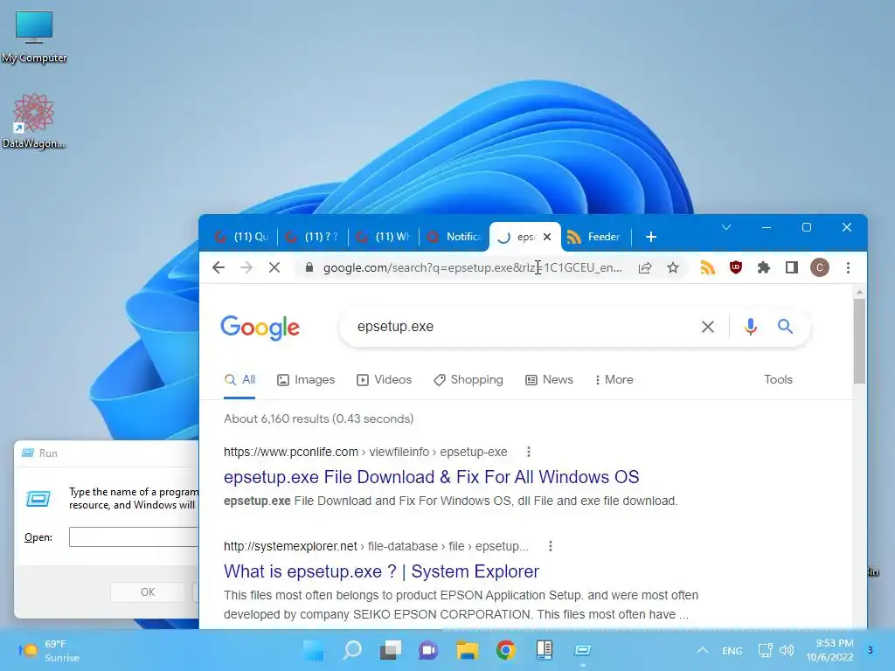Select the DataWagon desktop shortcut
The width and height of the screenshot is (895, 671).
(x=34, y=121)
